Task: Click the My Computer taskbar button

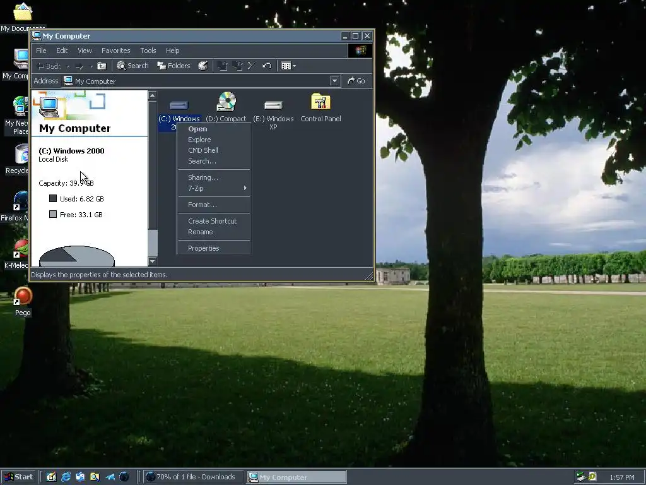Action: pos(297,477)
